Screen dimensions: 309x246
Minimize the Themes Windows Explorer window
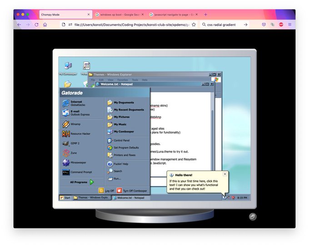pos(210,74)
